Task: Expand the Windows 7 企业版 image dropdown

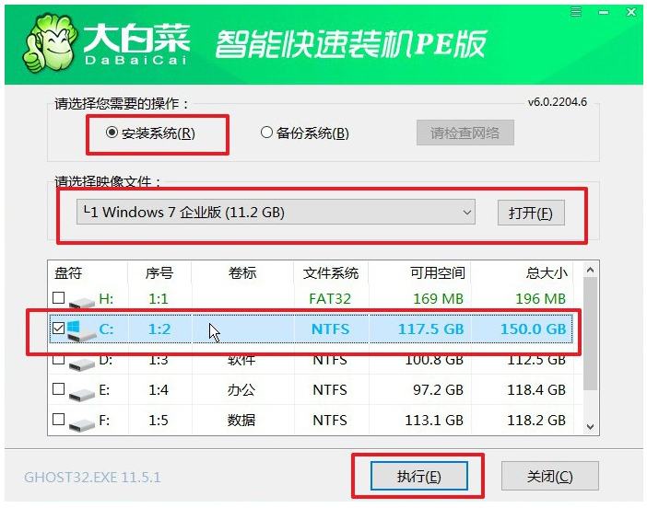Action: 276,212
